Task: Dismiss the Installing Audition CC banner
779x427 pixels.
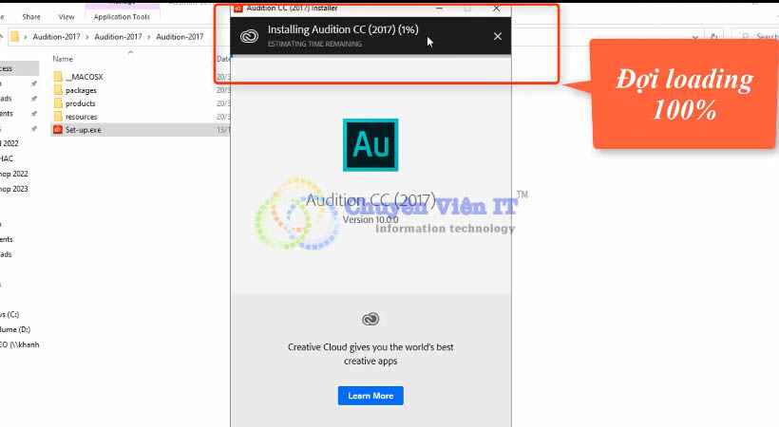Action: (498, 36)
